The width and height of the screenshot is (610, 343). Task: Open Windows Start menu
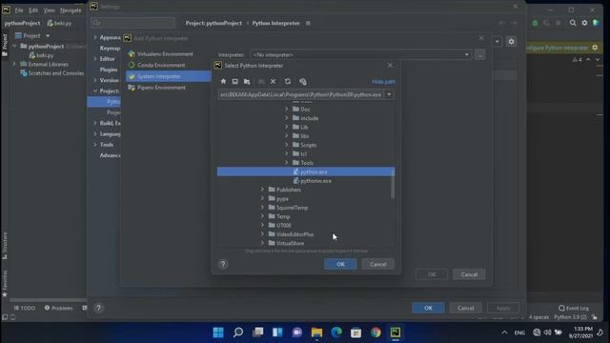[218, 333]
